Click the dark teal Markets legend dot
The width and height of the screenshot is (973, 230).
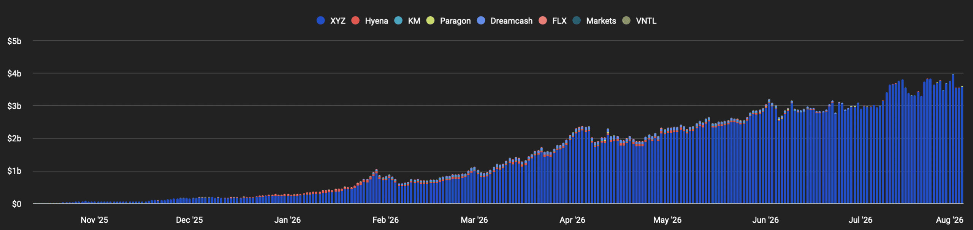(577, 21)
